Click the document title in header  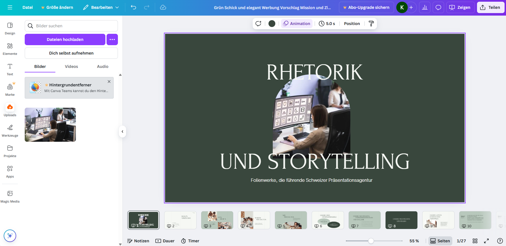click(272, 7)
